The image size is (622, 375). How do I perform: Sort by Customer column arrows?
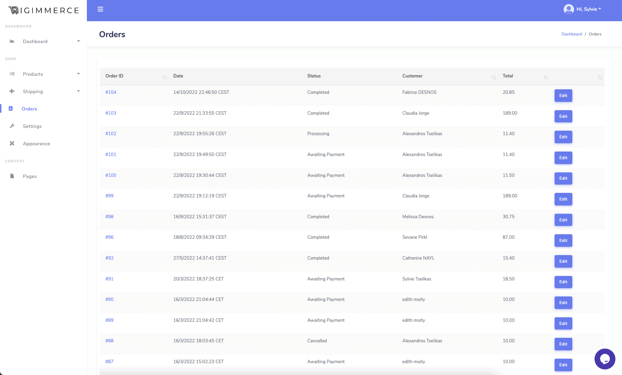click(494, 78)
